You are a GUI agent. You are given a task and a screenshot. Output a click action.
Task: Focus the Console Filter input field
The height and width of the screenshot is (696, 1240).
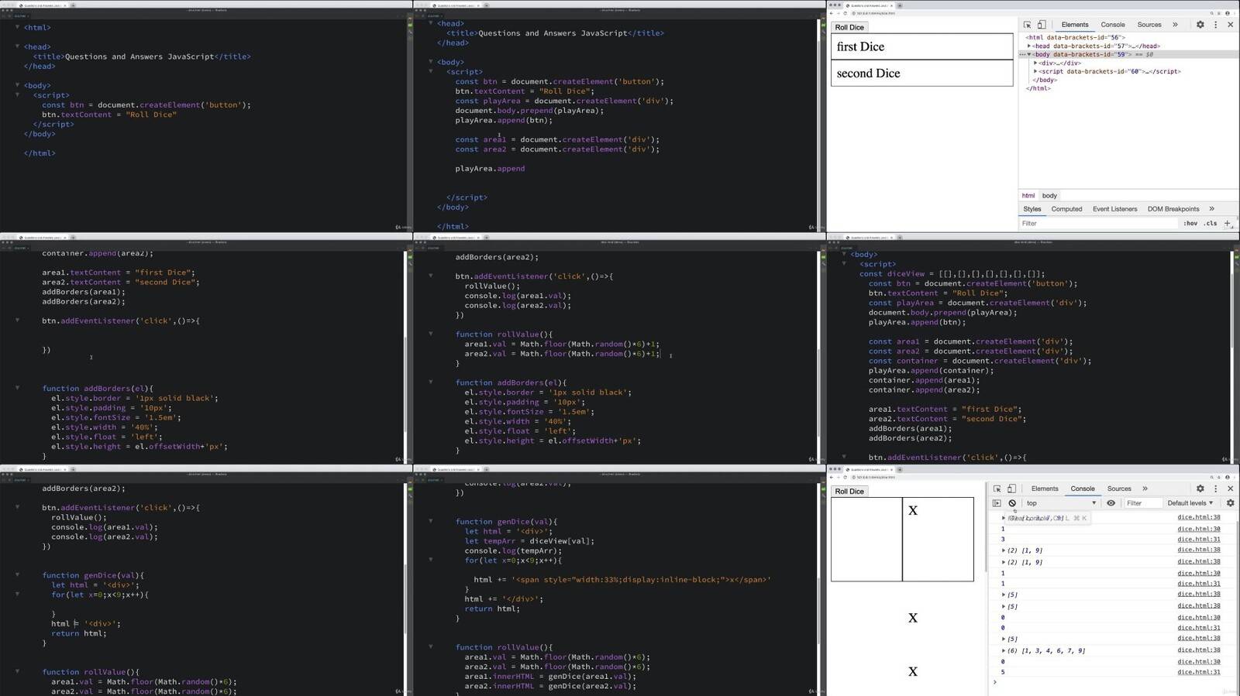[x=1142, y=503]
